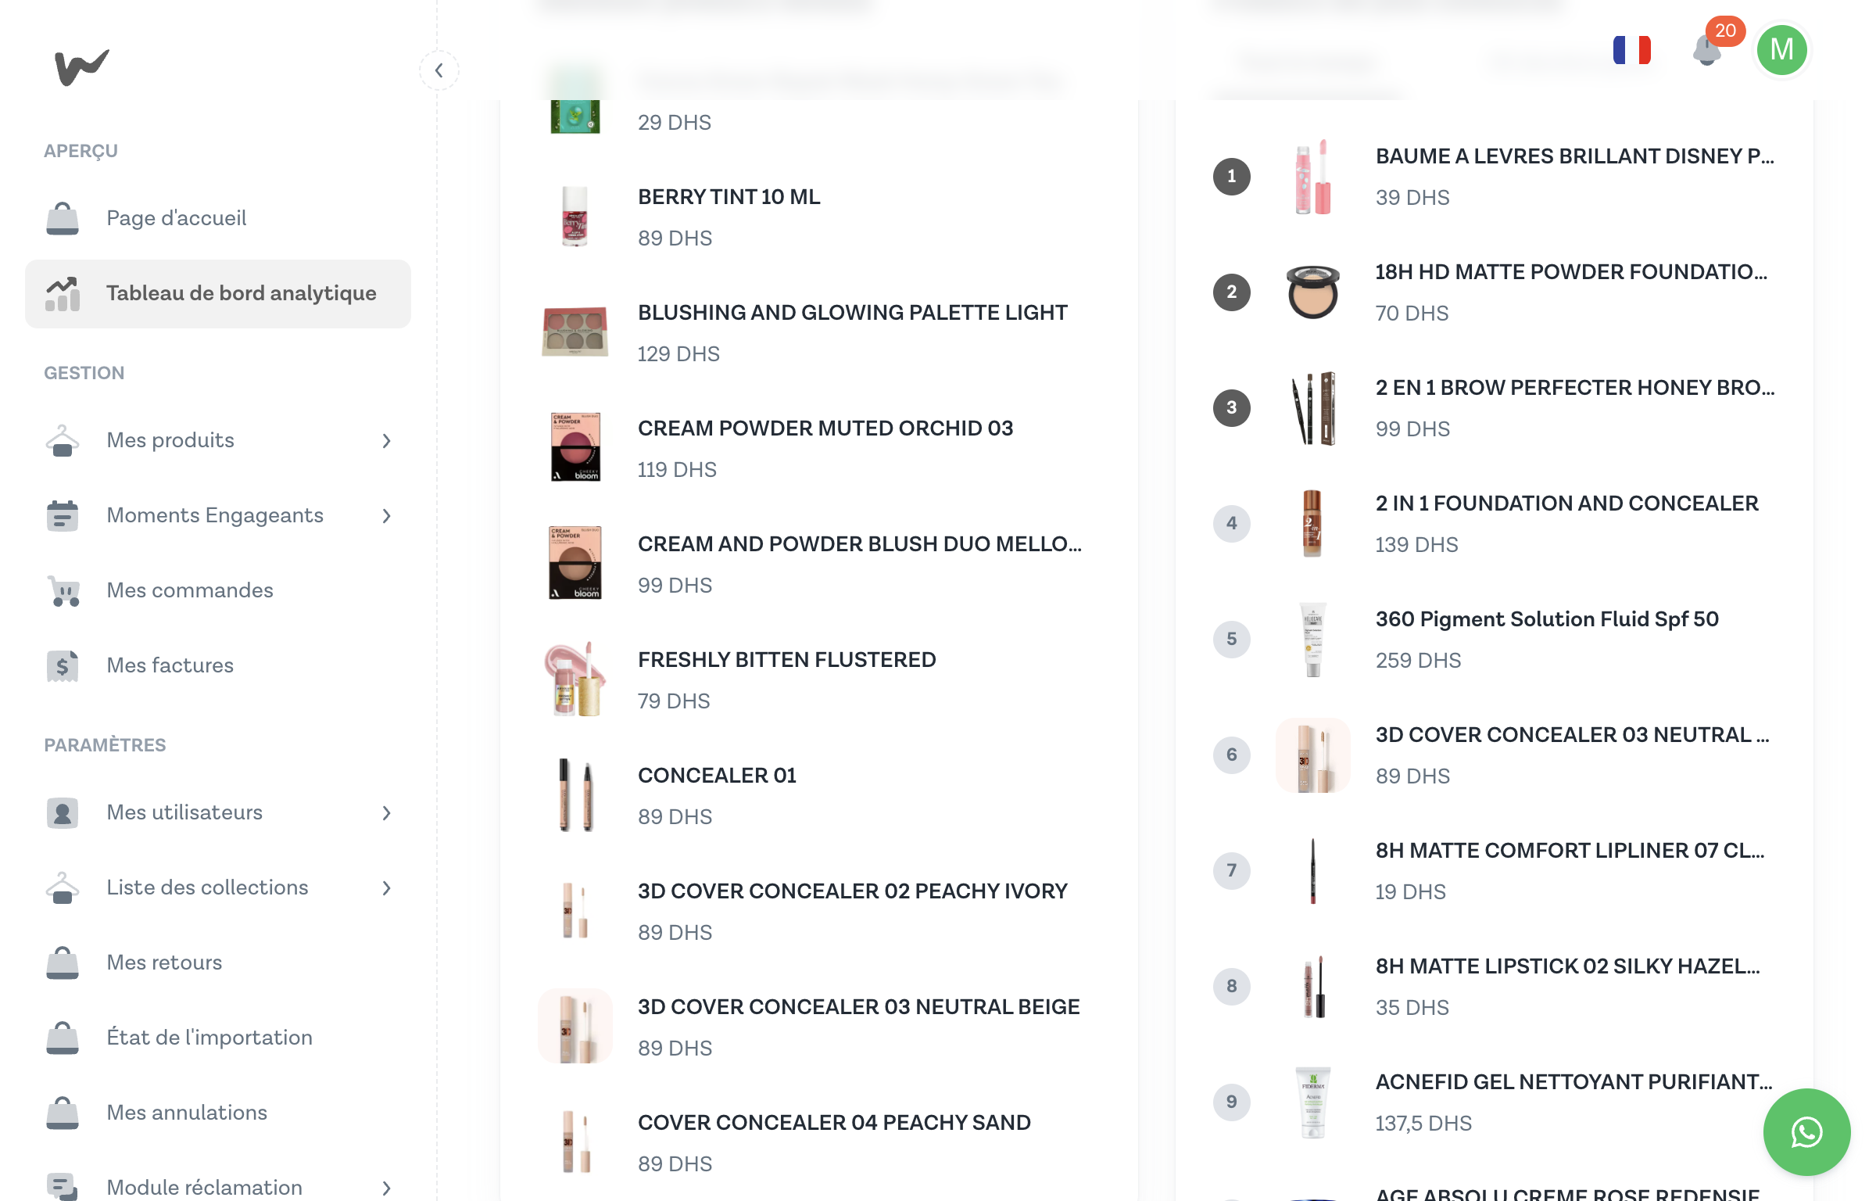1876x1201 pixels.
Task: Collapse the sidebar with the arrow button
Action: (x=439, y=70)
